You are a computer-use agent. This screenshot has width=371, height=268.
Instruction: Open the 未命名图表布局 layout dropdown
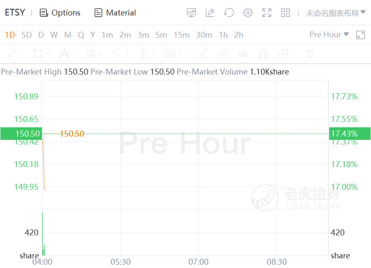point(336,13)
